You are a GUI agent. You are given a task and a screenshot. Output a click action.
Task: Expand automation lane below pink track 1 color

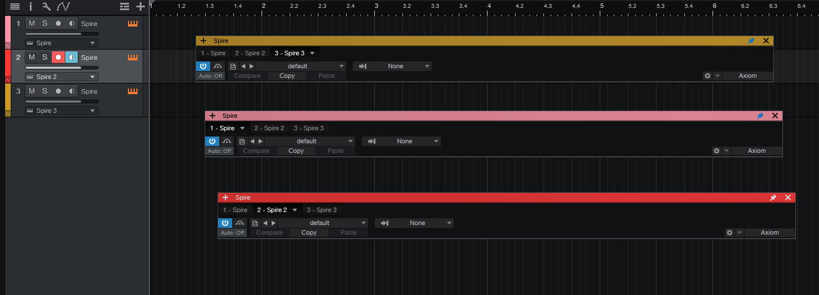8,46
